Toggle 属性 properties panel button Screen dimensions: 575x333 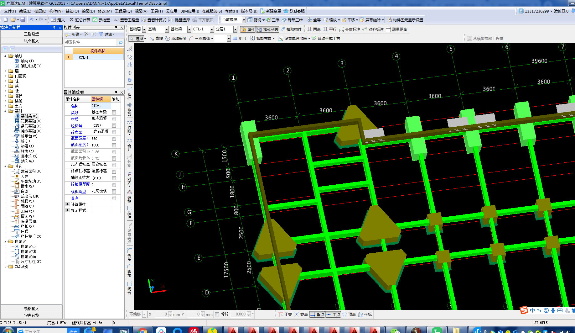[x=248, y=29]
